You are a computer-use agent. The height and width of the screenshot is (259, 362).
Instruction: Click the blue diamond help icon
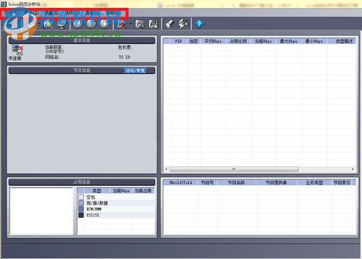coord(199,24)
